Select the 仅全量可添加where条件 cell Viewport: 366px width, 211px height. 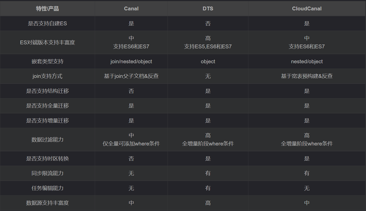tap(131, 144)
